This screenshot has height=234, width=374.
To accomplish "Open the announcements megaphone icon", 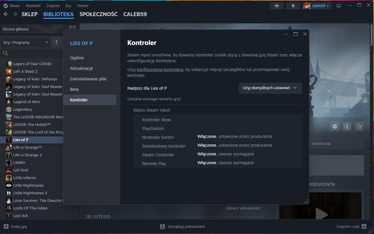I will 277,6.
